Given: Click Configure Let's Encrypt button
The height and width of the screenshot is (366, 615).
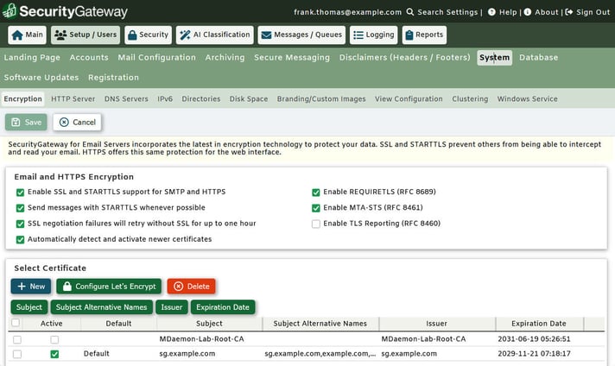Looking at the screenshot, I should [x=109, y=287].
